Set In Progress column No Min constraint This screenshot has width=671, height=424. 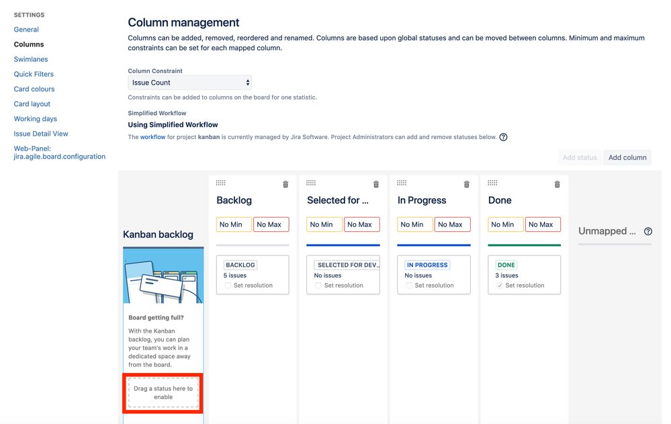pos(415,224)
